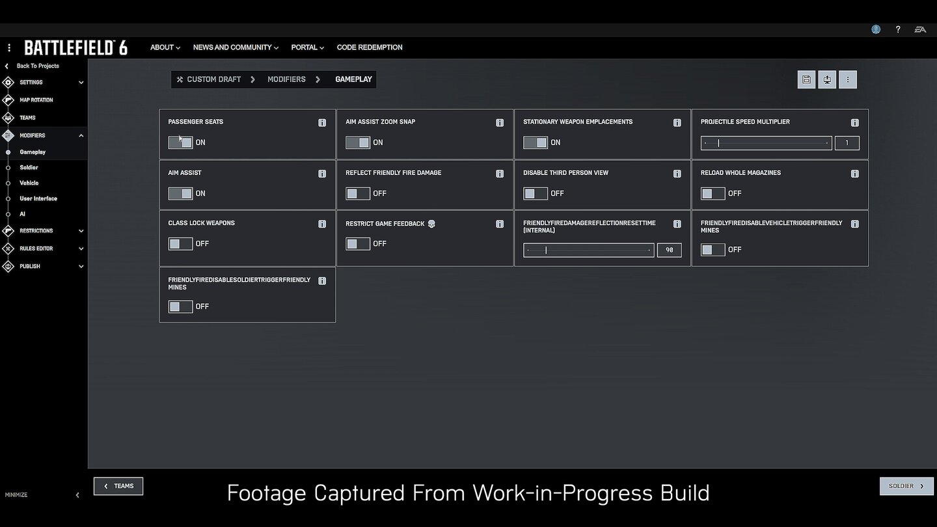Click the info icon for Passenger Seats
The height and width of the screenshot is (527, 937).
[322, 122]
